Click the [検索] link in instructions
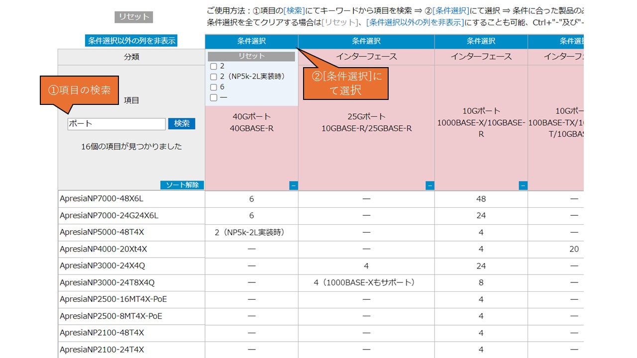Viewport: 637px width, 358px height. coord(294,10)
